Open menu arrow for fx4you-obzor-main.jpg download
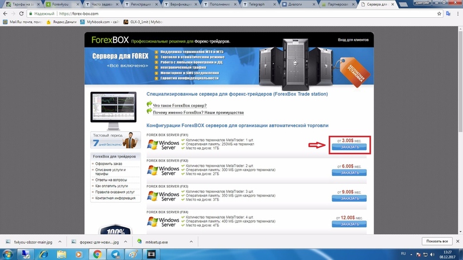The height and width of the screenshot is (260, 463). [60, 242]
